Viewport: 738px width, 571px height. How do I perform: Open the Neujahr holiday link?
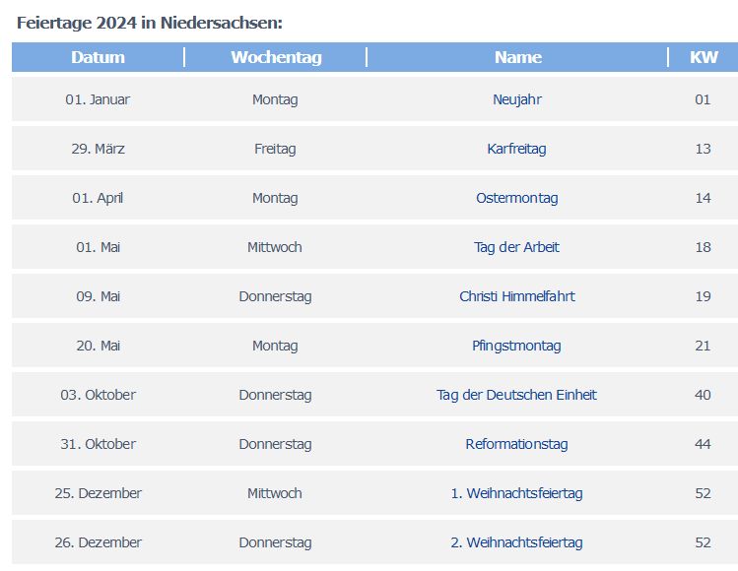516,99
